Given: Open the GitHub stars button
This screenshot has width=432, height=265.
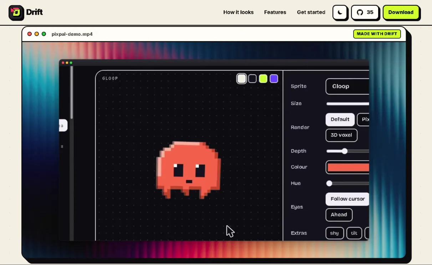Looking at the screenshot, I should [365, 12].
